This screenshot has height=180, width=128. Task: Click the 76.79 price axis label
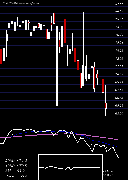(x=119, y=35)
